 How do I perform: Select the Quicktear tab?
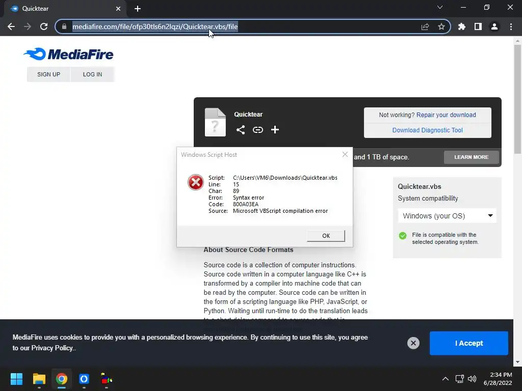tap(65, 9)
